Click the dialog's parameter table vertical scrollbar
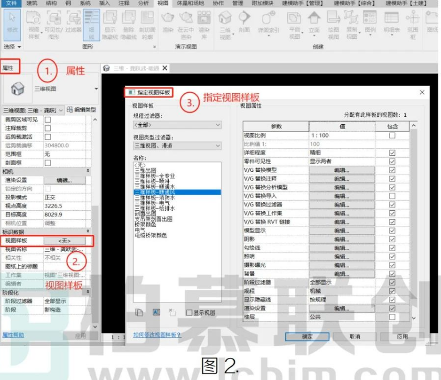Screen dimensions: 441x380 [413, 222]
